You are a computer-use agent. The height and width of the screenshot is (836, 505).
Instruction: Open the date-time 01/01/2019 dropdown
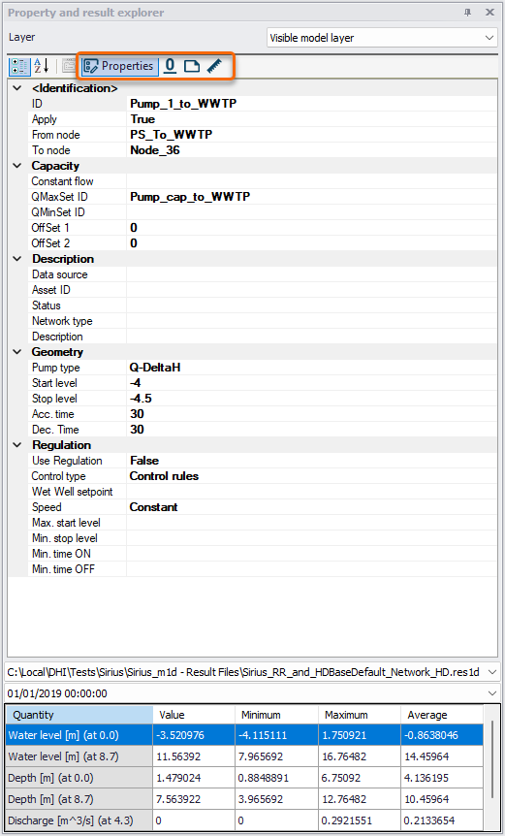(x=490, y=693)
